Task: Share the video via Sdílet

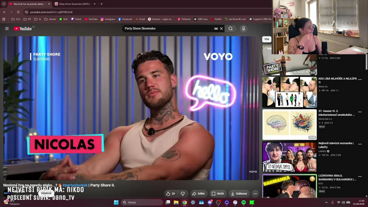Action: (198, 193)
